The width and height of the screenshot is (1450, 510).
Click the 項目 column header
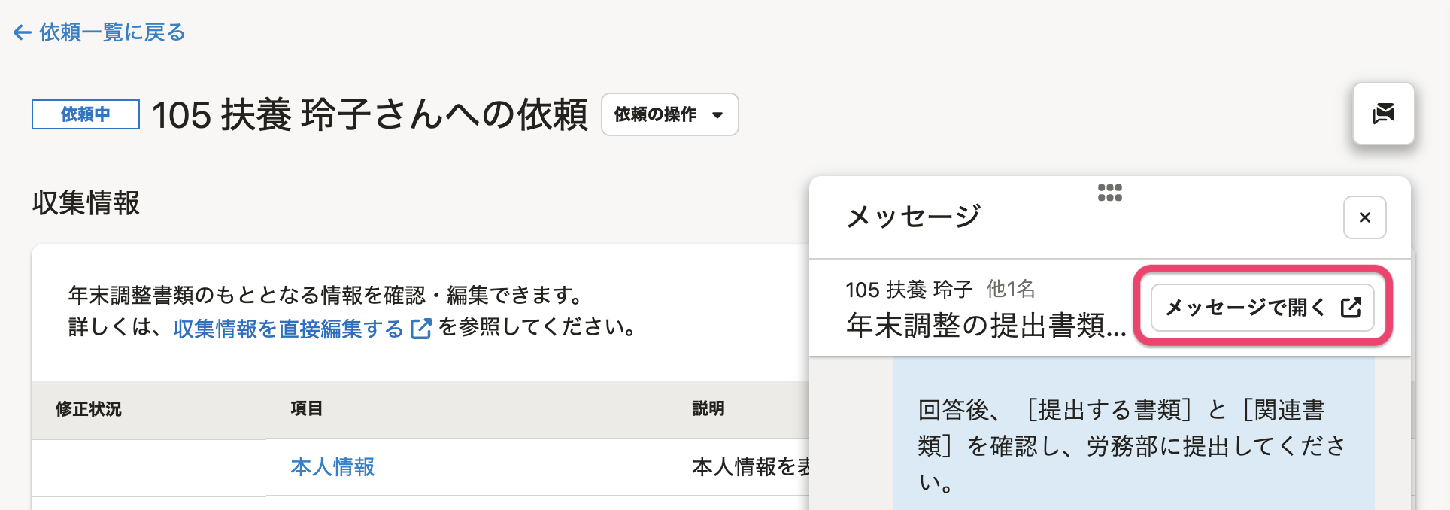306,408
